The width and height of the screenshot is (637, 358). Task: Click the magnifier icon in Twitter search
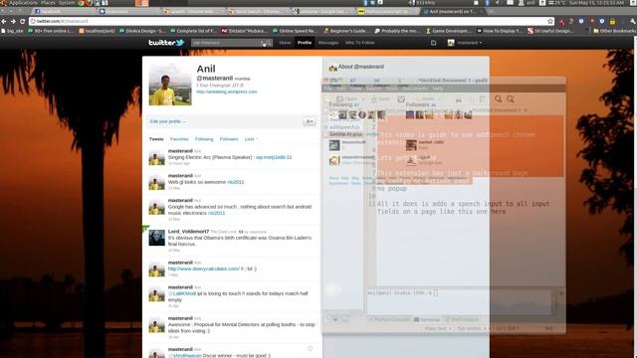tap(268, 43)
